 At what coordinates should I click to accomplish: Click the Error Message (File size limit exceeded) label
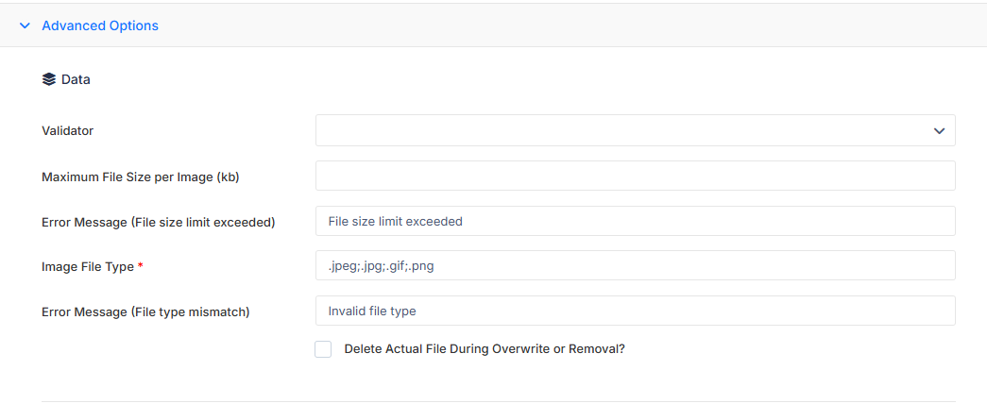pyautogui.click(x=158, y=222)
